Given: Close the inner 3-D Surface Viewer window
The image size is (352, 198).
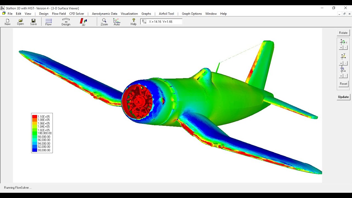Looking at the screenshot, I should click(x=350, y=14).
